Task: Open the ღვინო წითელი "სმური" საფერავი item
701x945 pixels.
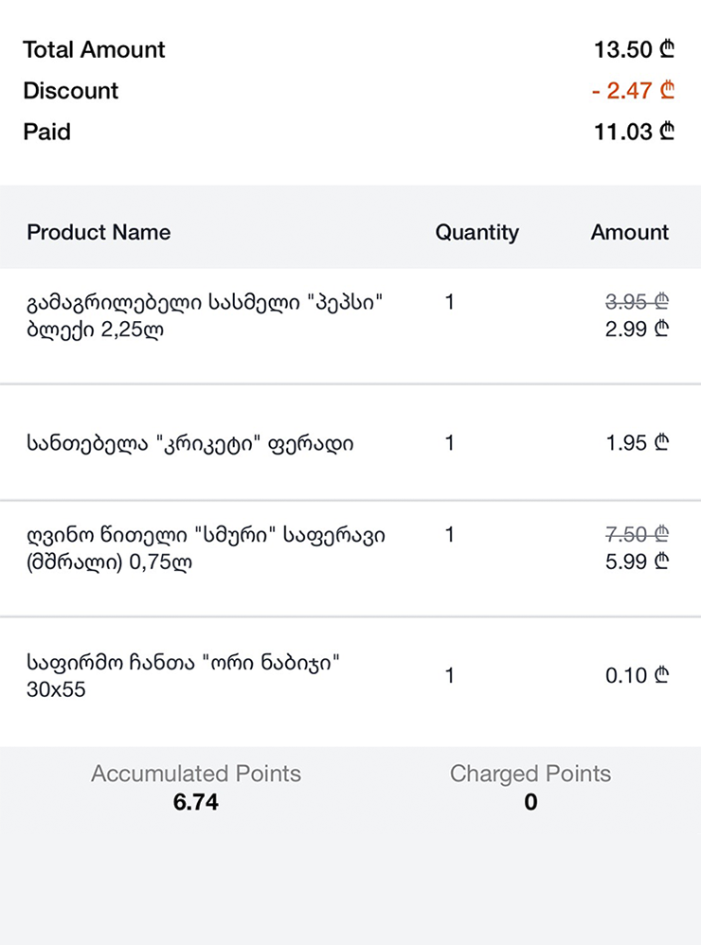Action: coord(206,548)
